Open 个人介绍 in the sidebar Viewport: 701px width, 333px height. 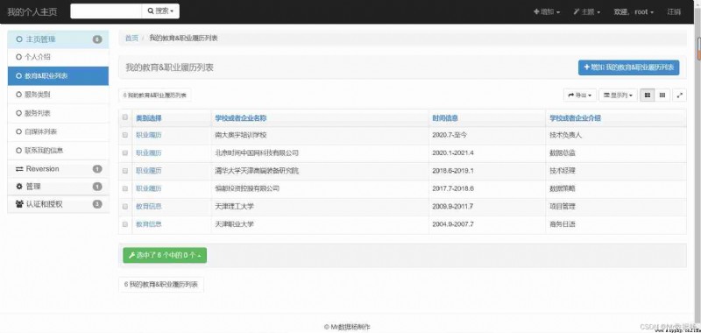pos(58,57)
